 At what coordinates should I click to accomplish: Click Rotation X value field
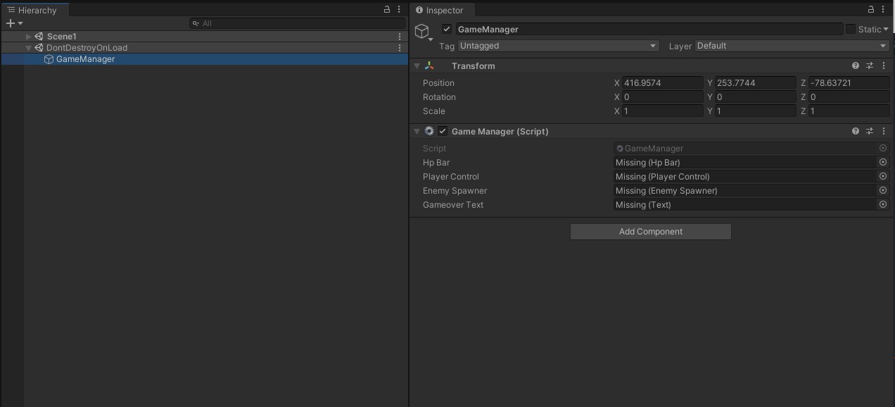[662, 97]
